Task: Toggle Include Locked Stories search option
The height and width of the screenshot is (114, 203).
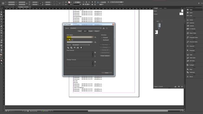Action: (71, 48)
